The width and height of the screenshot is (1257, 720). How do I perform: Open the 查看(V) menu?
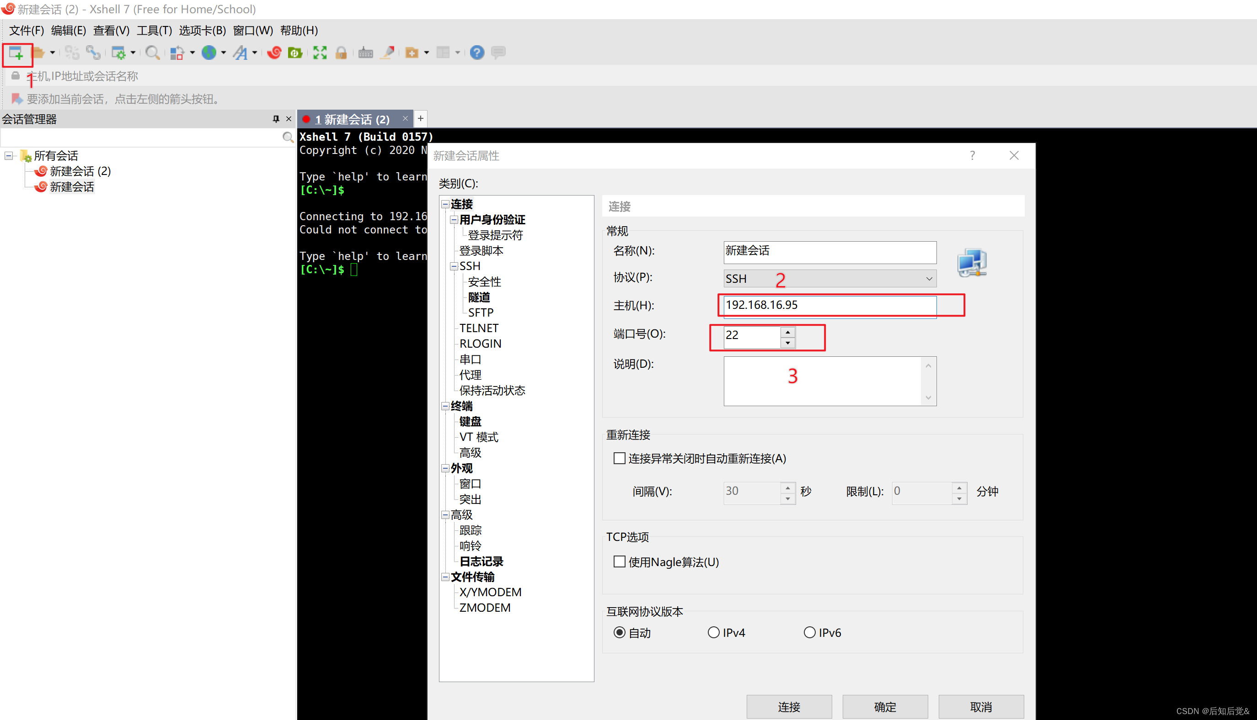point(112,31)
